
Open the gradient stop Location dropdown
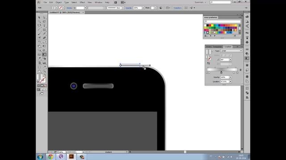coord(231,82)
